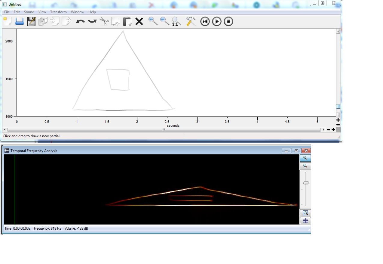Zoom in with the plus magnifier icon

click(164, 21)
